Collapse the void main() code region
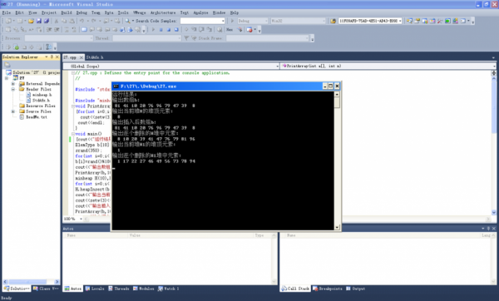This screenshot has width=499, height=301. click(x=73, y=134)
